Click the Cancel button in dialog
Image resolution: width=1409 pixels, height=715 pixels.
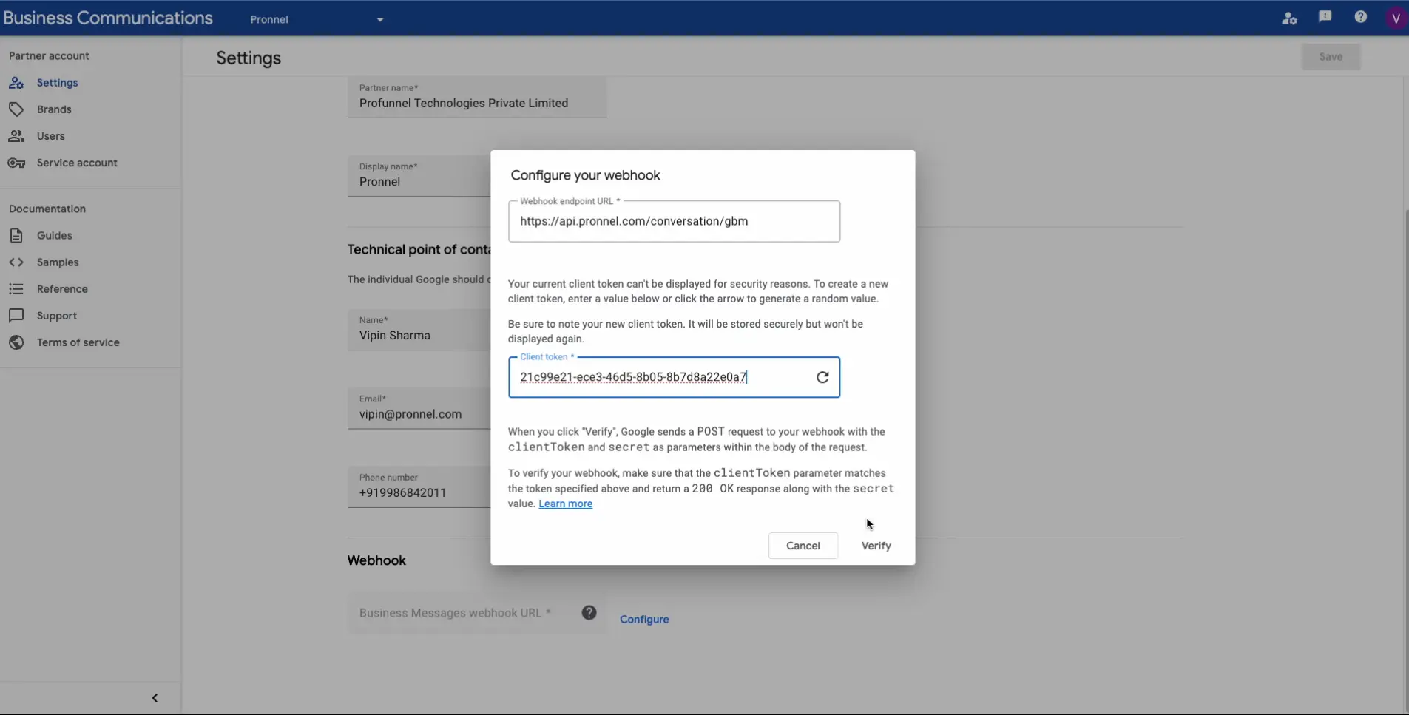point(803,546)
